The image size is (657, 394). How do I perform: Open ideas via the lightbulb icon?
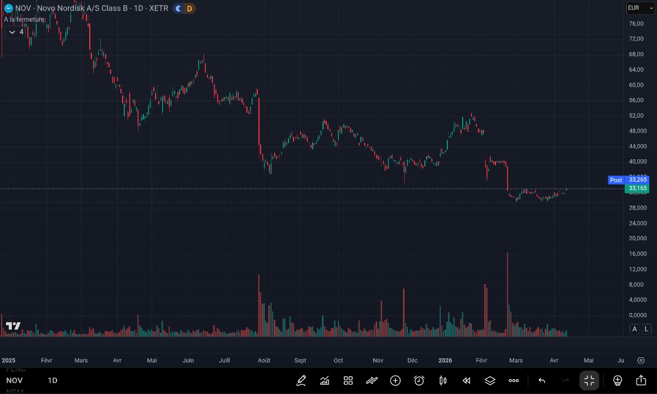coord(618,380)
